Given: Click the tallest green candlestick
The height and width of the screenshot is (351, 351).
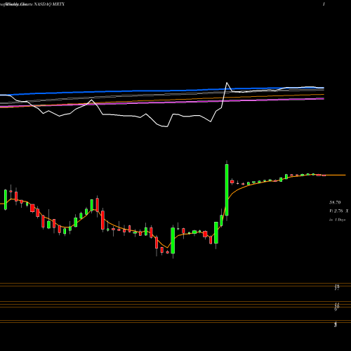Looking at the screenshot, I should click(x=227, y=190).
